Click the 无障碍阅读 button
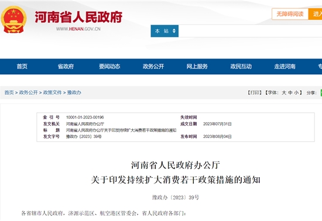This screenshot has height=221, width=322. [x=290, y=14]
